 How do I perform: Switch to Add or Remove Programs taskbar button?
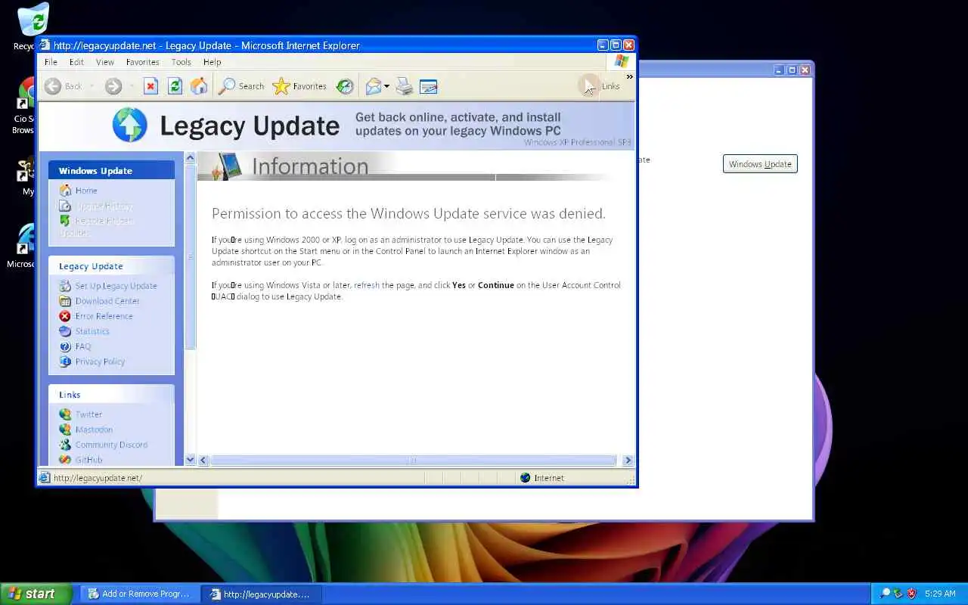pyautogui.click(x=139, y=594)
